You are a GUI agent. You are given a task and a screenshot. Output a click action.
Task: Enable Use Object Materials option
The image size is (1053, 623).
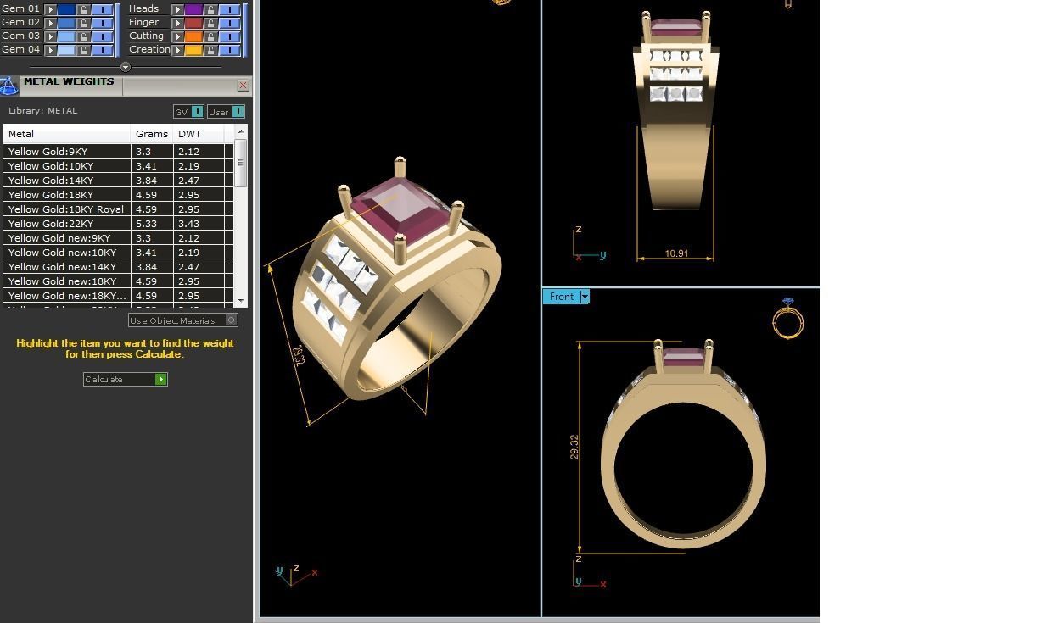click(231, 320)
